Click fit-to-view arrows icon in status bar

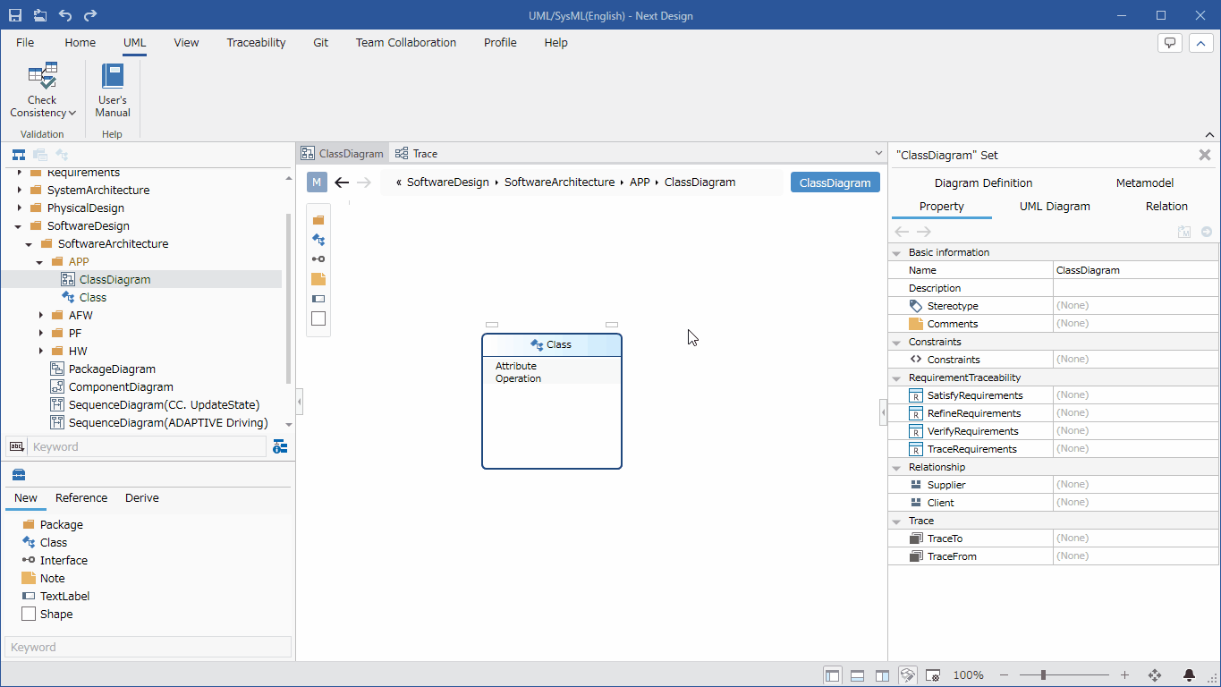(1155, 675)
